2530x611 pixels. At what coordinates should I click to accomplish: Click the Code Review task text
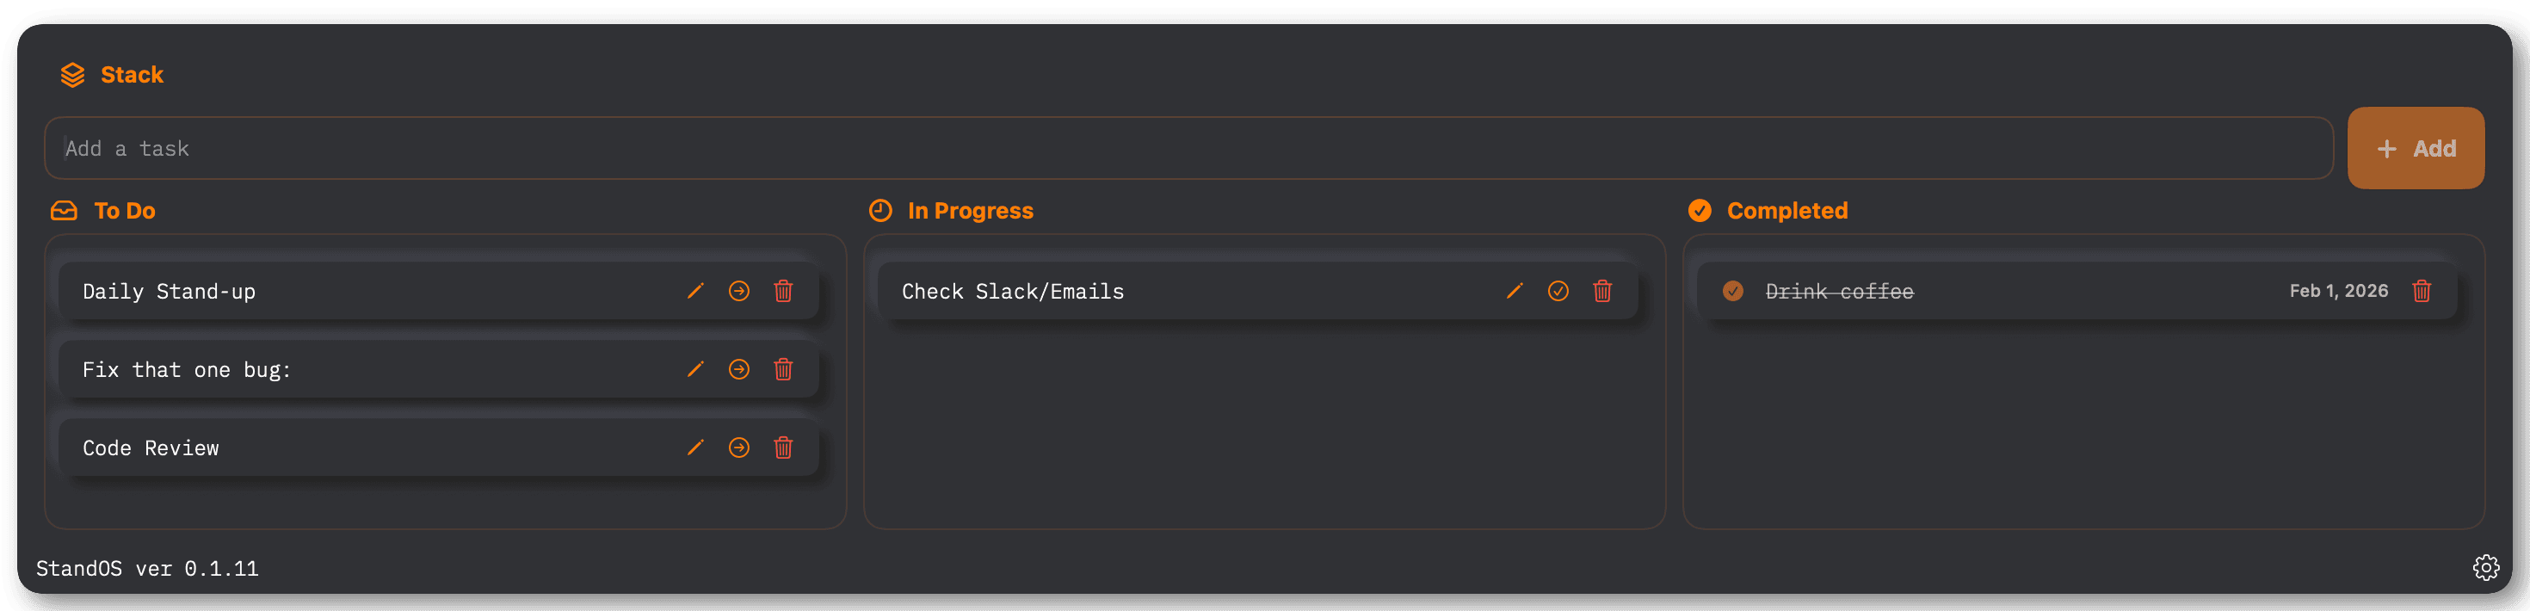[x=151, y=448]
